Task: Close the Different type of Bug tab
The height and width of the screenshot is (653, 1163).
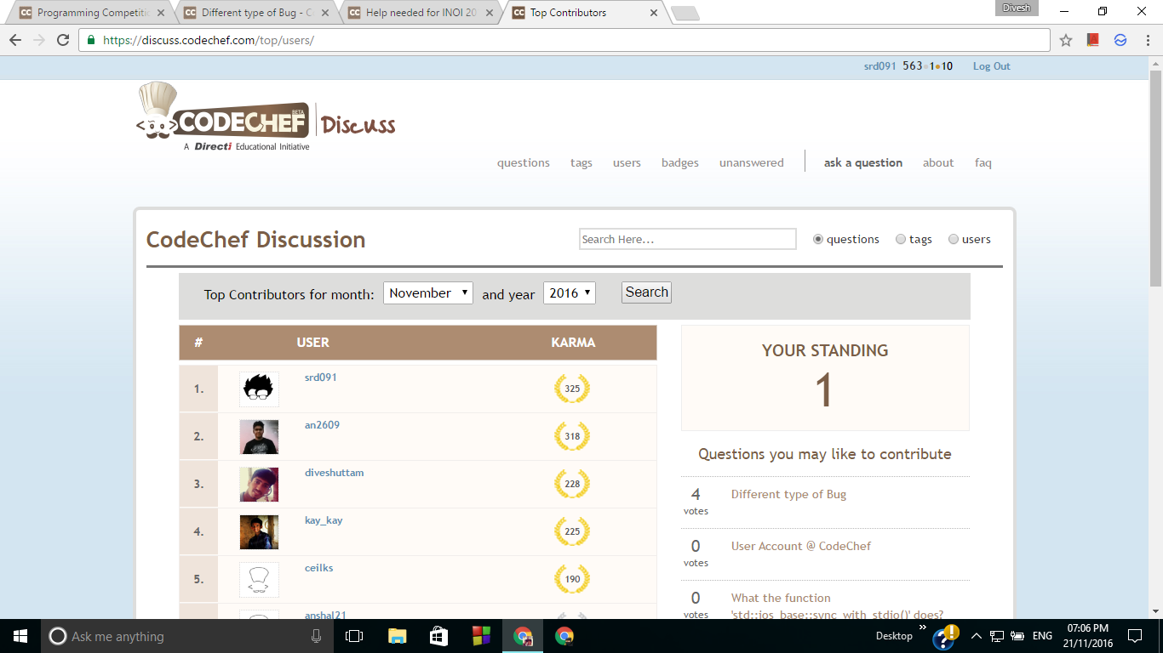Action: coord(324,13)
